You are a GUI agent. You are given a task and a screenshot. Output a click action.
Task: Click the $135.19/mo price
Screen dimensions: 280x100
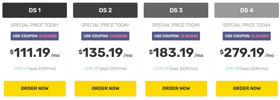105,53
